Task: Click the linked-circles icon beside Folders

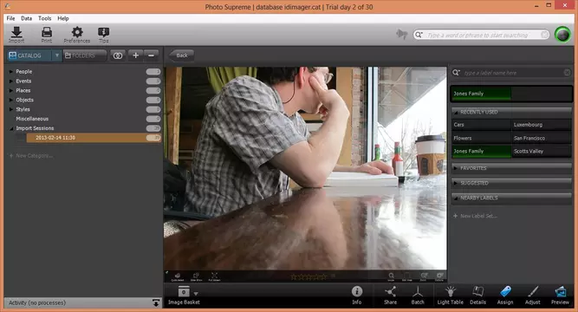Action: [x=118, y=55]
